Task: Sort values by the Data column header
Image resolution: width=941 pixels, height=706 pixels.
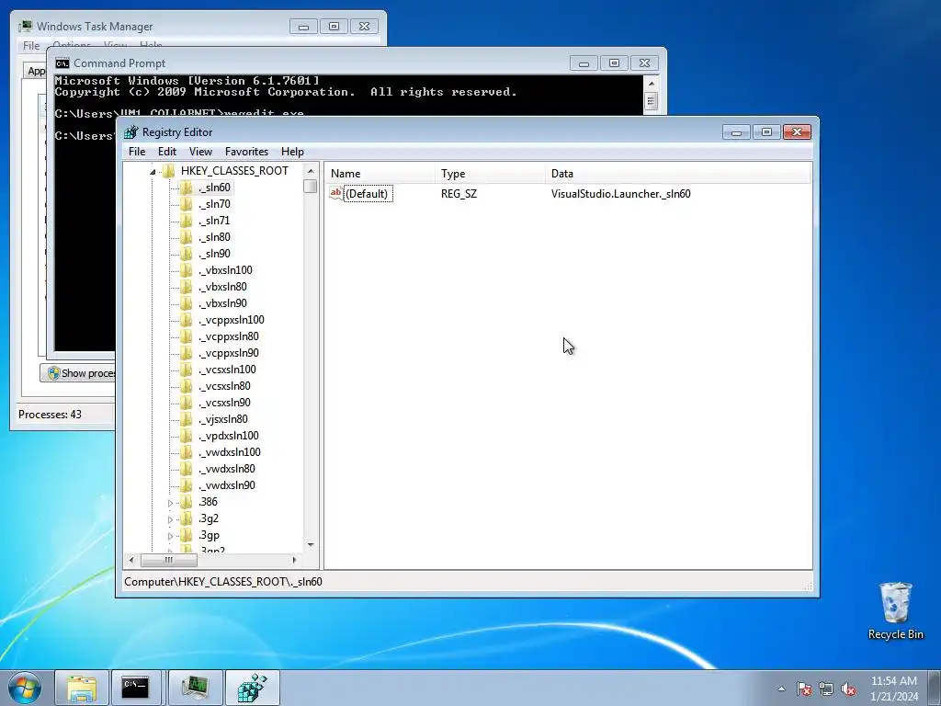Action: point(678,174)
